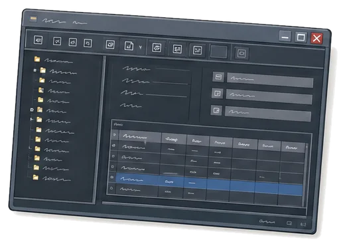Select the top root folder in the tree panel
The image size is (345, 248).
tap(54, 60)
